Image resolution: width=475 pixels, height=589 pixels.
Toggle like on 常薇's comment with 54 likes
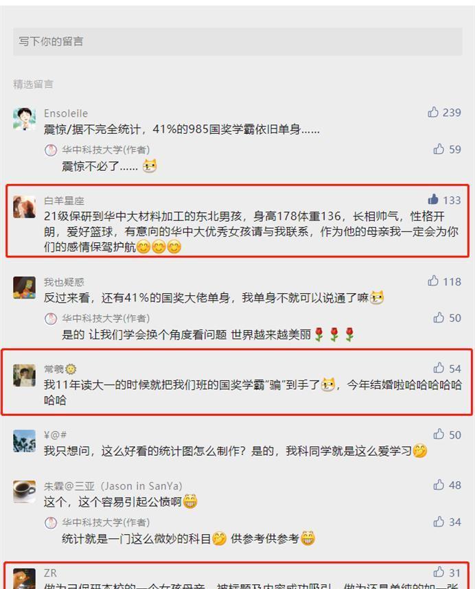(x=439, y=368)
